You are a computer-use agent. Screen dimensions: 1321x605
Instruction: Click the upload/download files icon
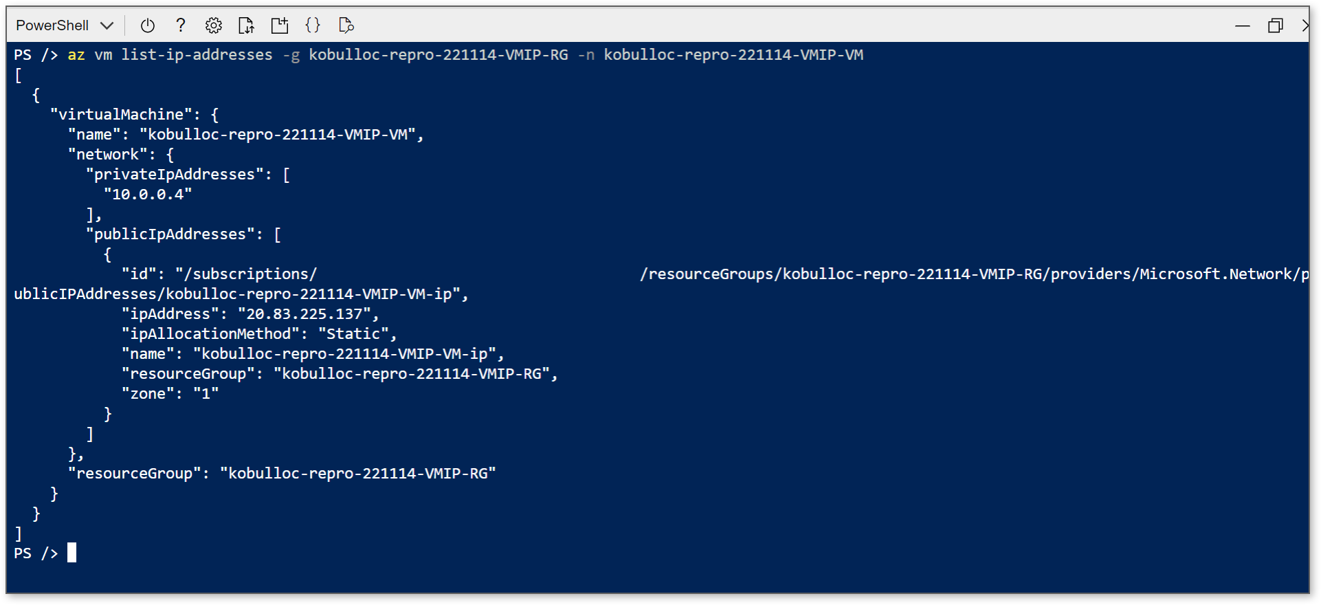tap(247, 25)
